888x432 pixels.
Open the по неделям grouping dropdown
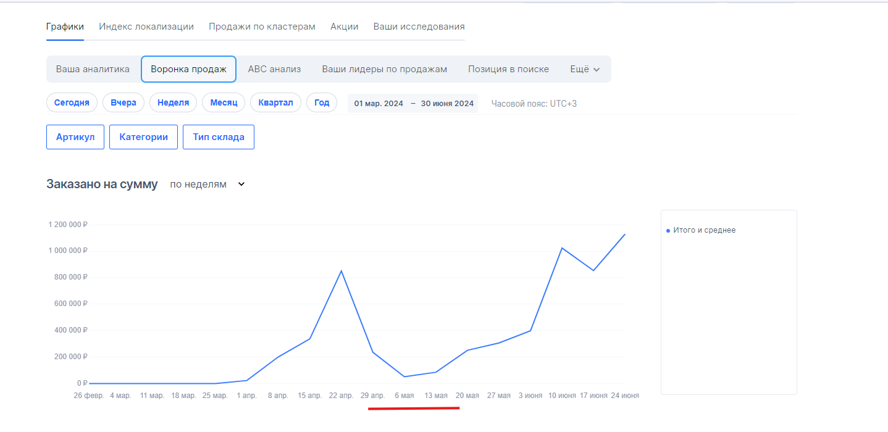(207, 185)
